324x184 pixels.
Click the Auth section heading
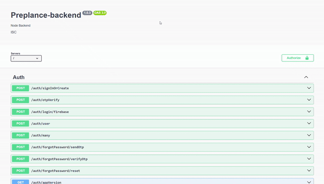(x=19, y=77)
